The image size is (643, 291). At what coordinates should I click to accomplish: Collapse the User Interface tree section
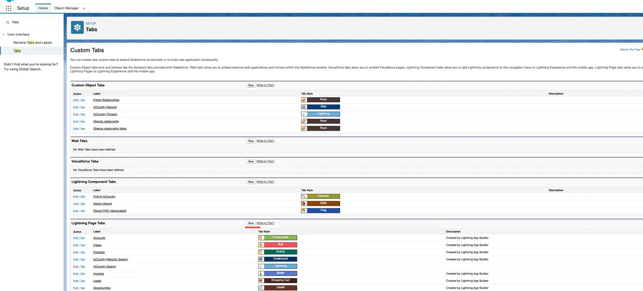[x=3, y=35]
